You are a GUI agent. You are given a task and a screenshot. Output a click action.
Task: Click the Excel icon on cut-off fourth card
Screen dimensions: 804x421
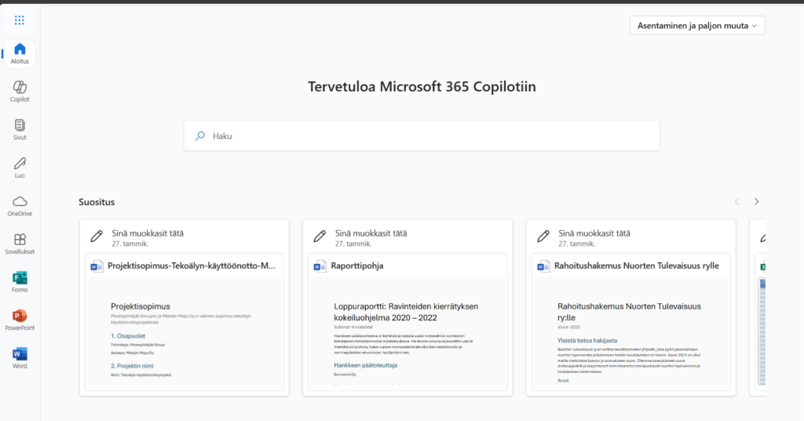pos(762,266)
